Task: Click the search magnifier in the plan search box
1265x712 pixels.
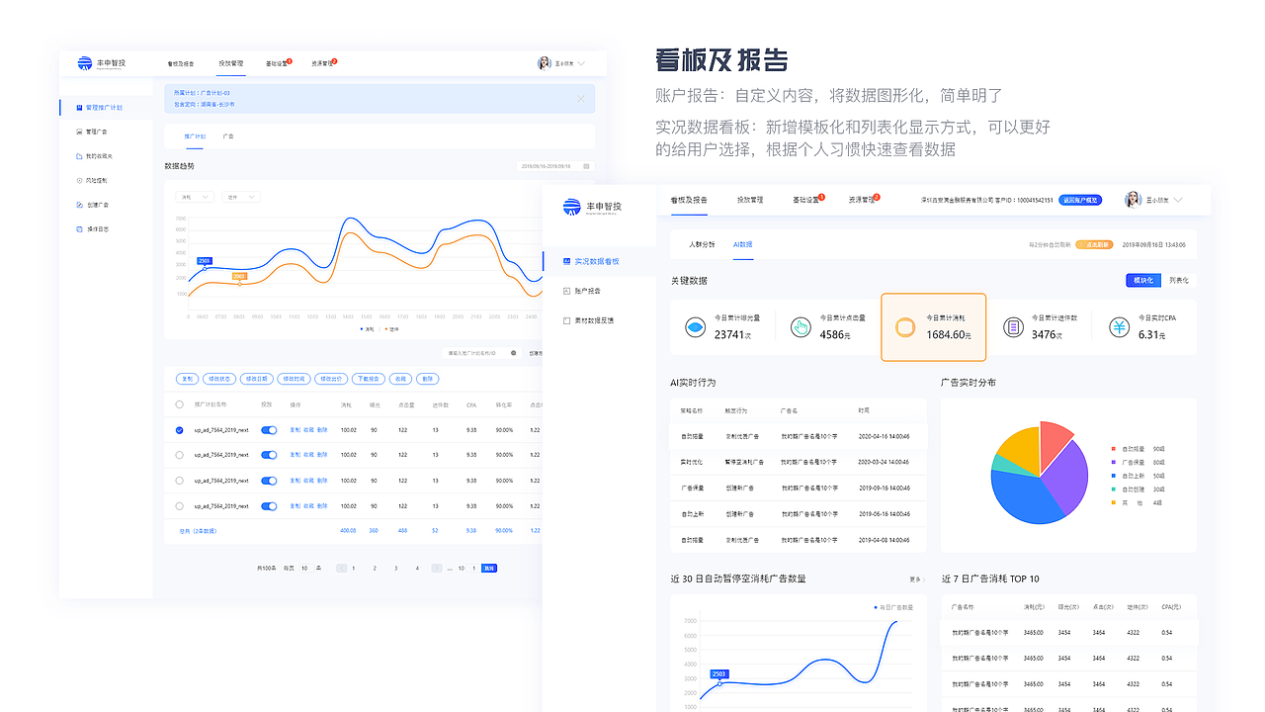Action: click(x=511, y=352)
